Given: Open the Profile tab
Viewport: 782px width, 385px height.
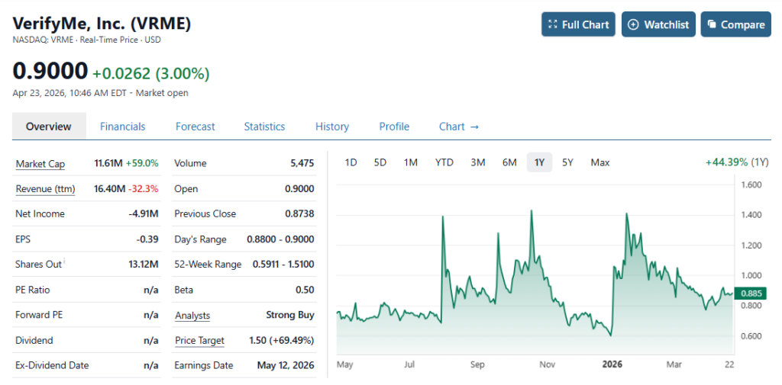Looking at the screenshot, I should click(394, 127).
